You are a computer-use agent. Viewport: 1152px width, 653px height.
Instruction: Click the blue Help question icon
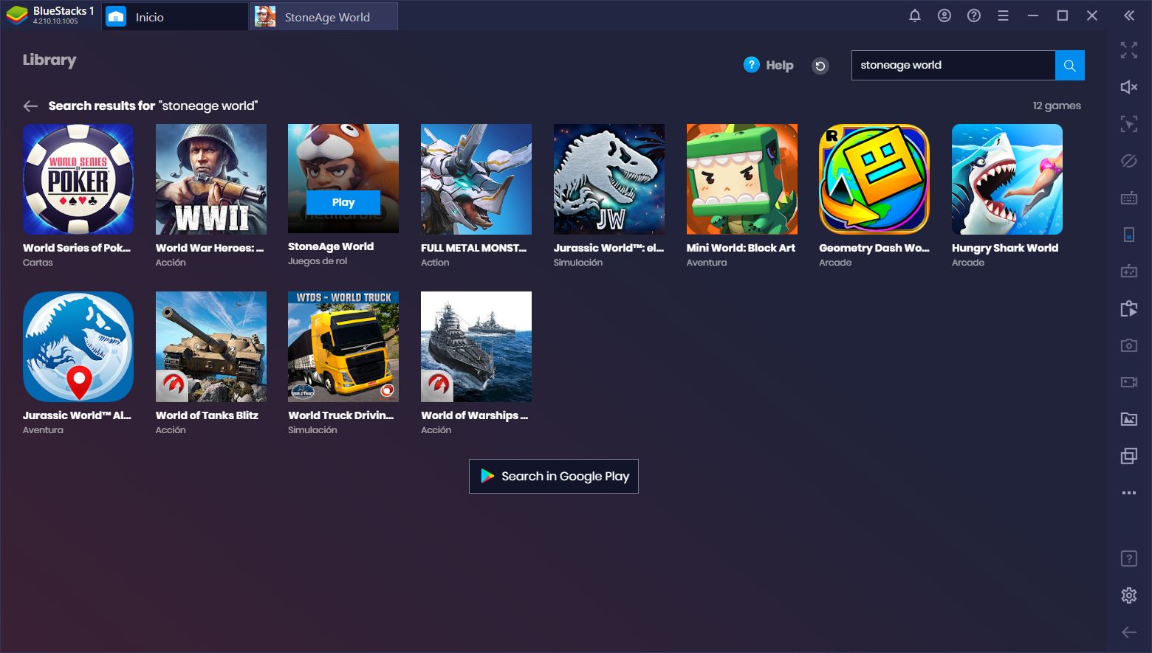click(x=751, y=65)
